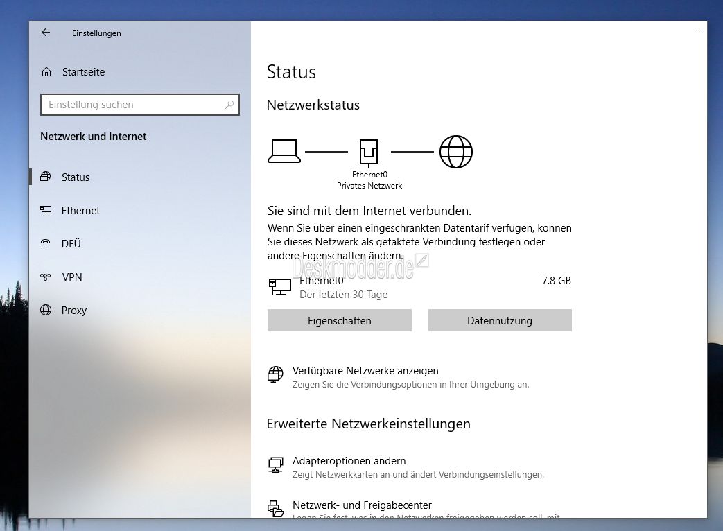Open the Startseite home icon
The image size is (723, 531).
click(46, 72)
